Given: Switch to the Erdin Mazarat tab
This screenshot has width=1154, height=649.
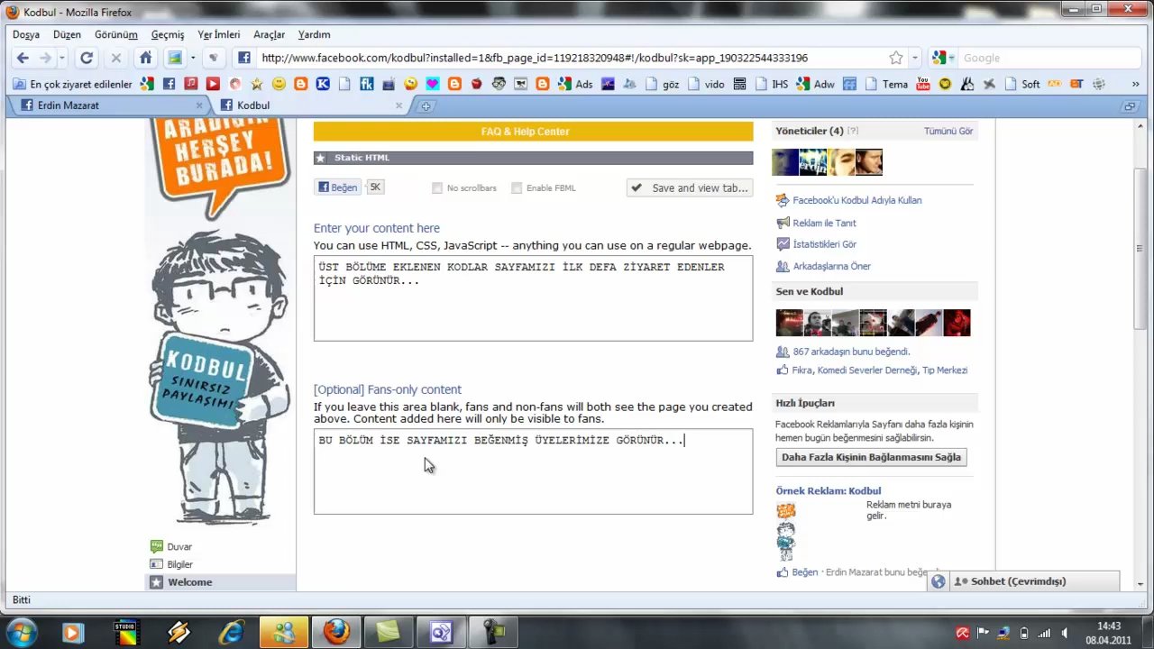Looking at the screenshot, I should point(112,105).
